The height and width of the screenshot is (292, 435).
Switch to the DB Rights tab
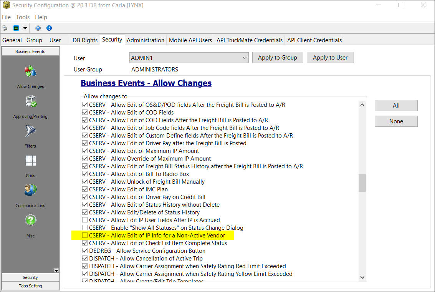click(x=85, y=40)
